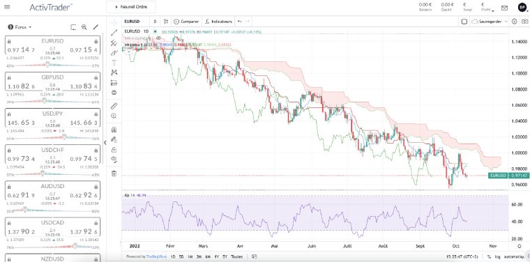Image resolution: width=530 pixels, height=262 pixels.
Task: Select the Toutes range tab
Action: click(x=237, y=256)
